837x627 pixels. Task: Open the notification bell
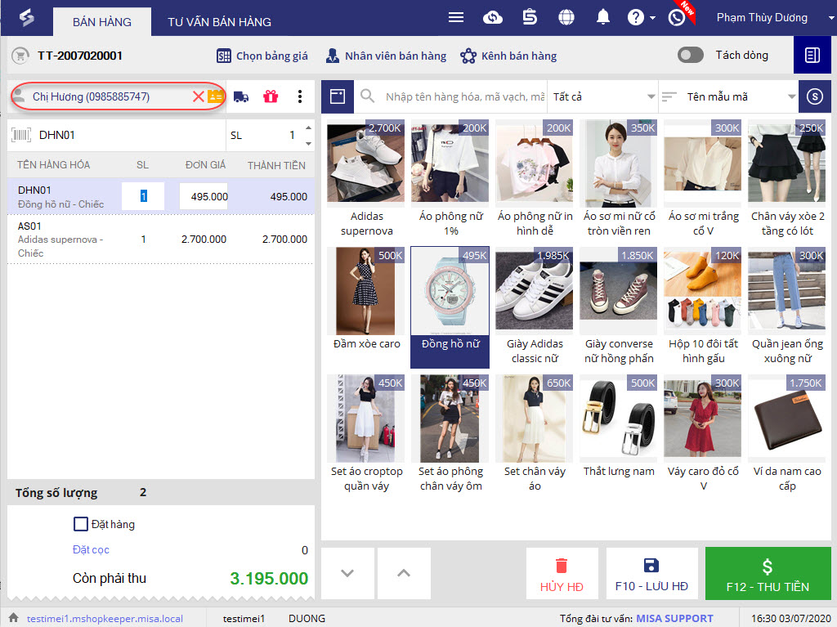603,17
